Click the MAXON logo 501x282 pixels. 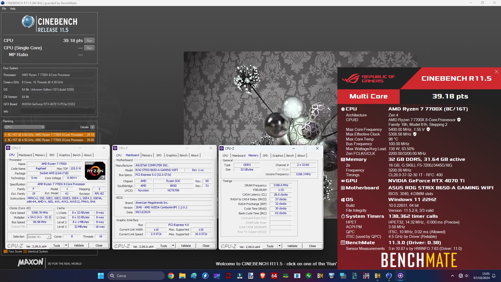pos(31,262)
